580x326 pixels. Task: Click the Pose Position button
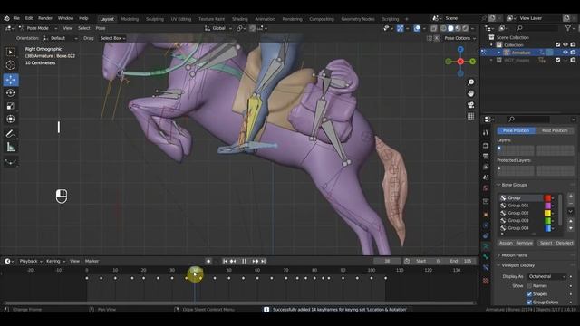pos(516,130)
